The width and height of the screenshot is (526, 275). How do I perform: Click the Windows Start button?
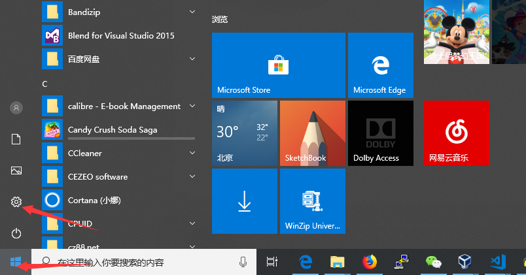point(16,262)
